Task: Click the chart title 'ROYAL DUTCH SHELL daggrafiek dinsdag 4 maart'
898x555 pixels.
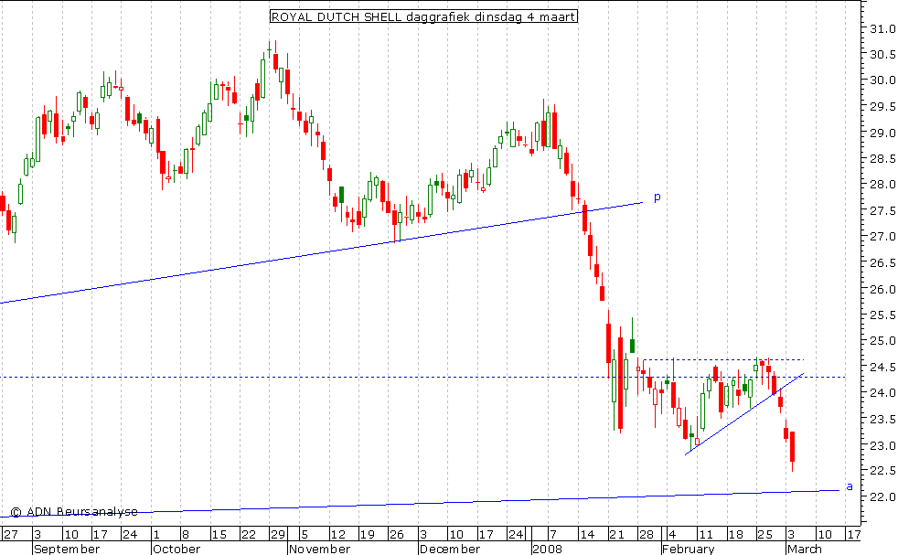Action: tap(423, 16)
